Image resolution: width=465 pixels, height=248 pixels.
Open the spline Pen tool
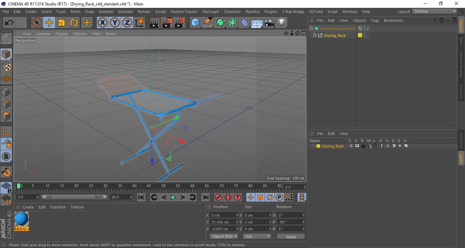(208, 23)
